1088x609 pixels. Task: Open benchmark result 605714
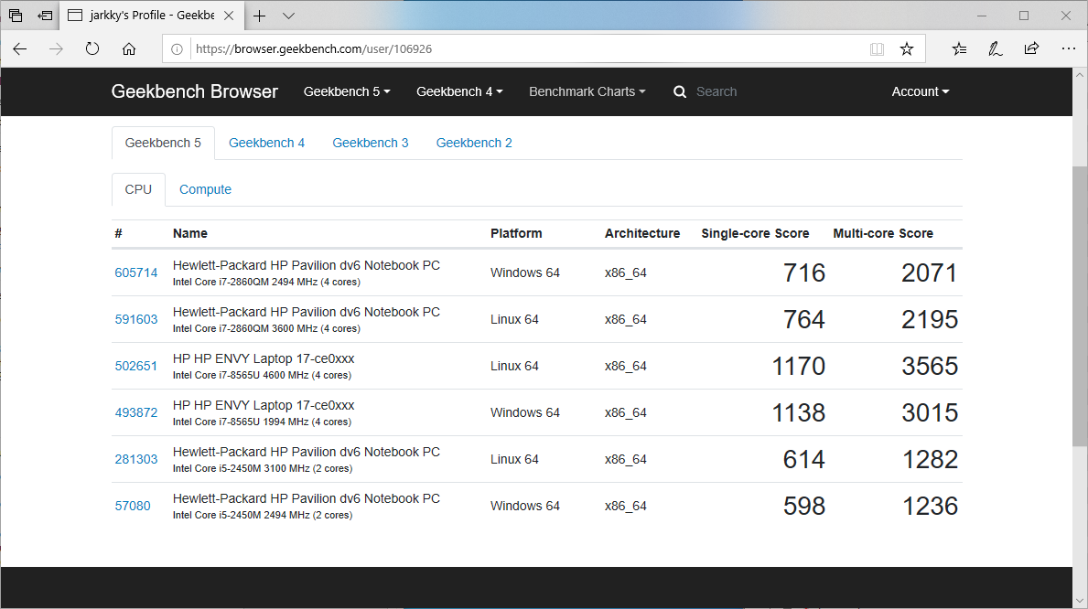pyautogui.click(x=136, y=272)
